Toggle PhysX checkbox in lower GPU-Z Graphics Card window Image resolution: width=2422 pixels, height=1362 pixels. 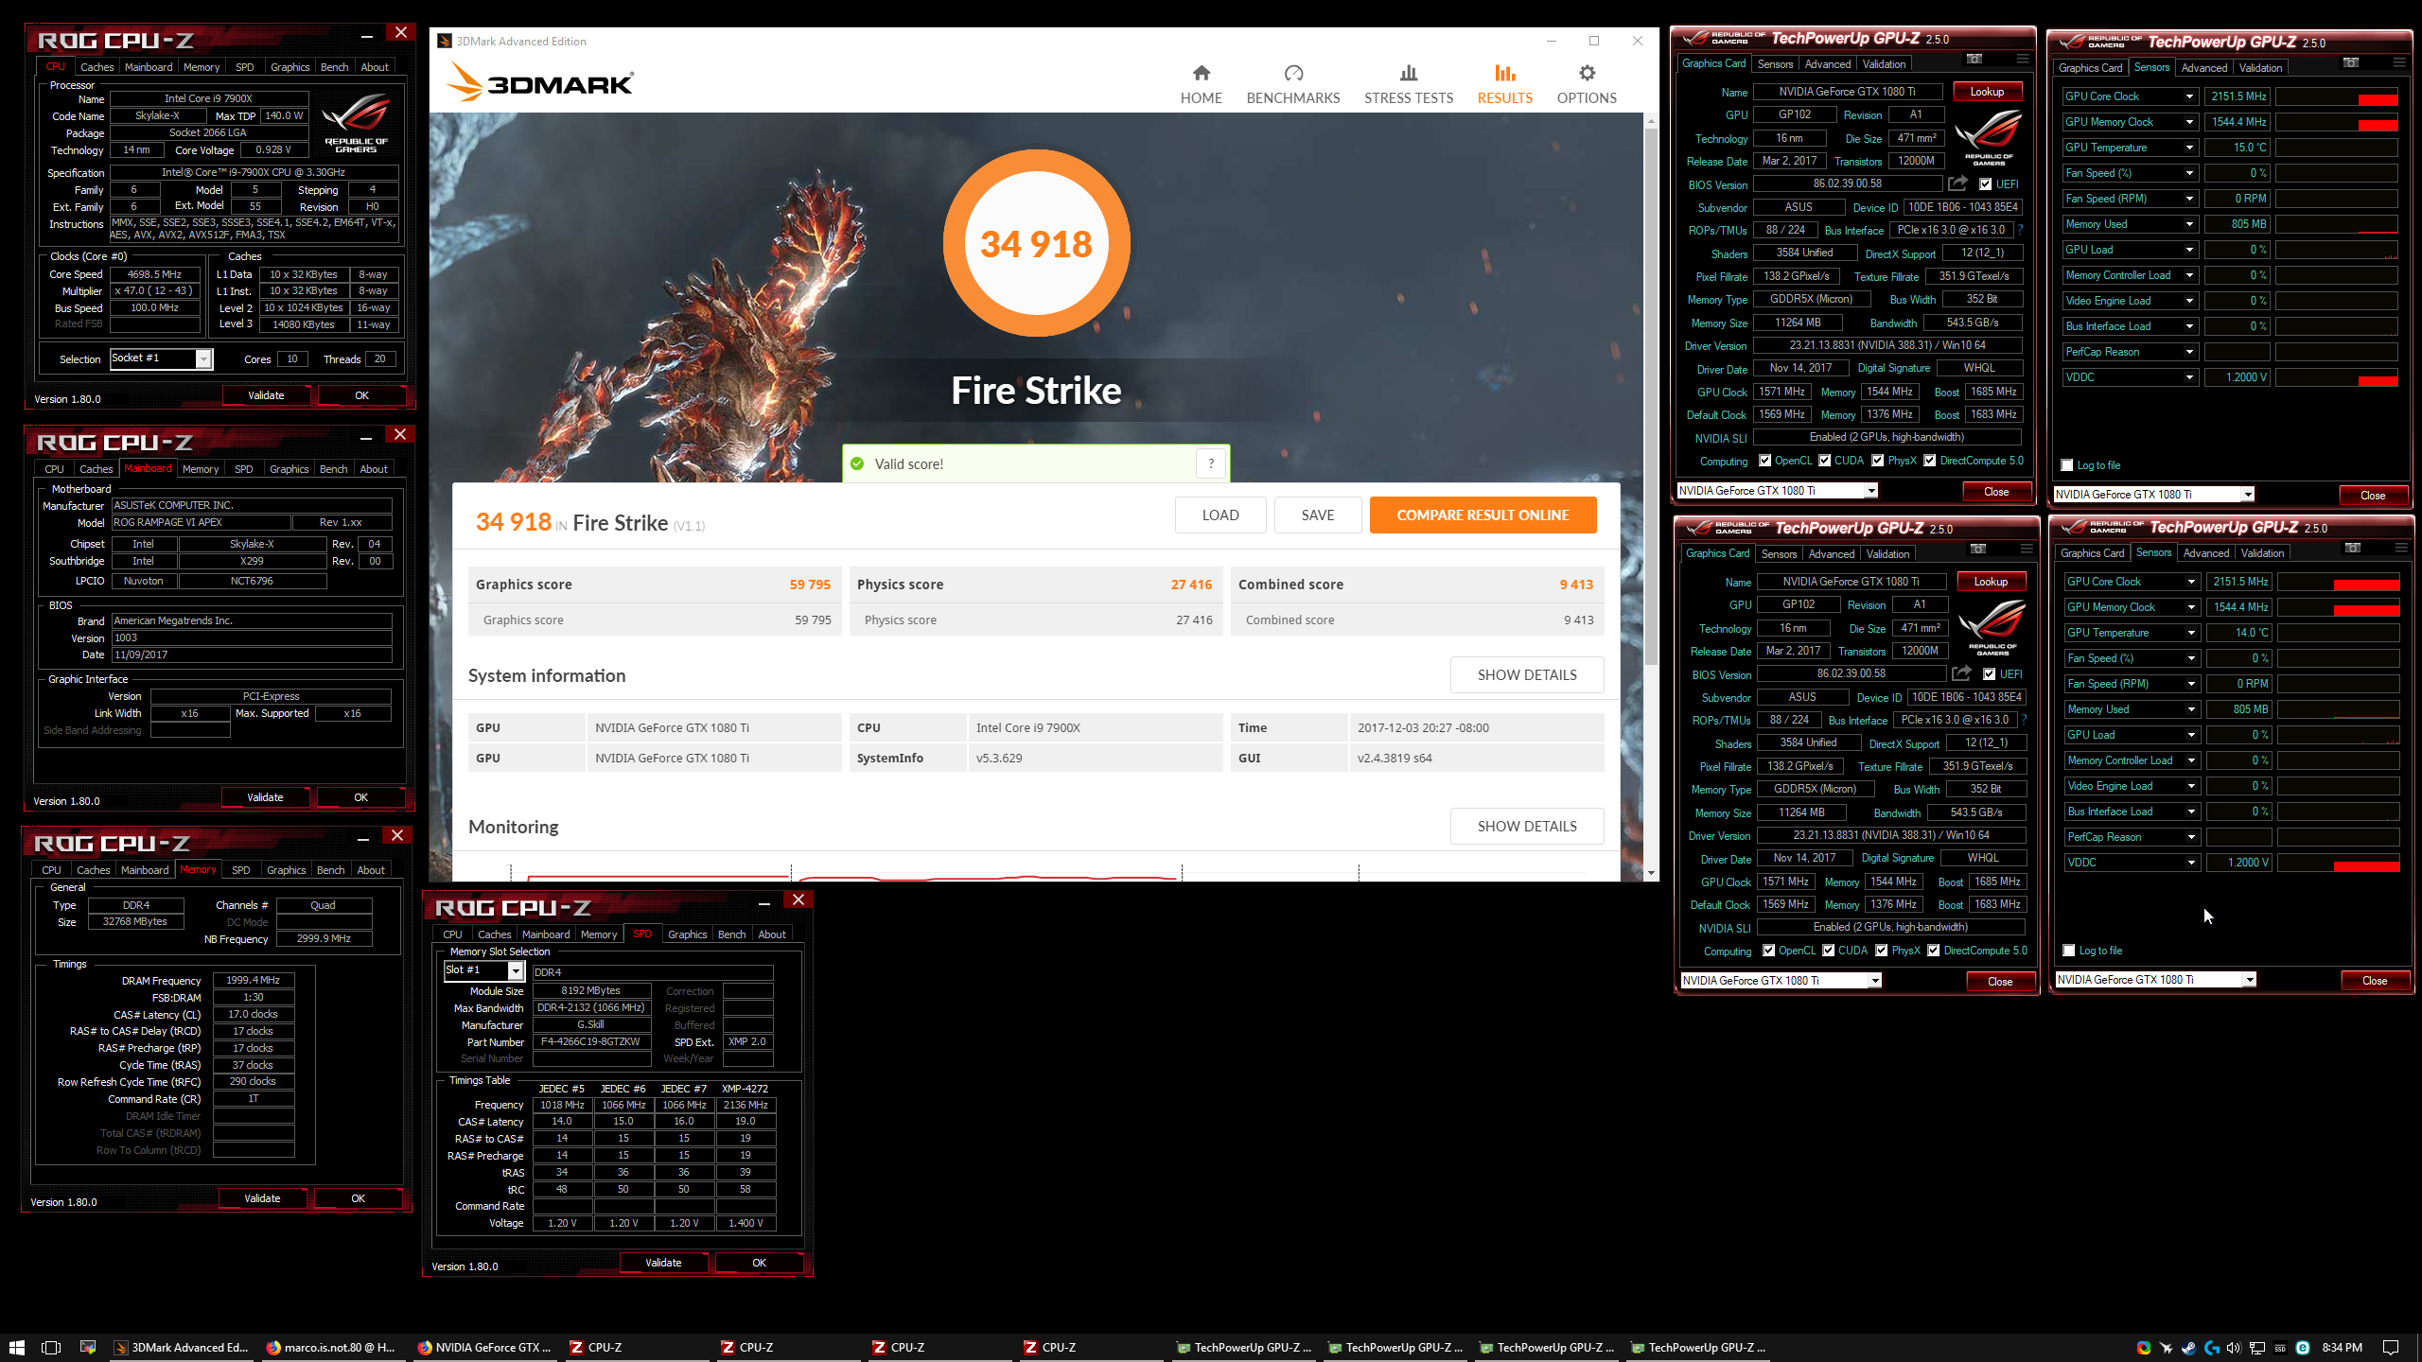[x=1882, y=951]
